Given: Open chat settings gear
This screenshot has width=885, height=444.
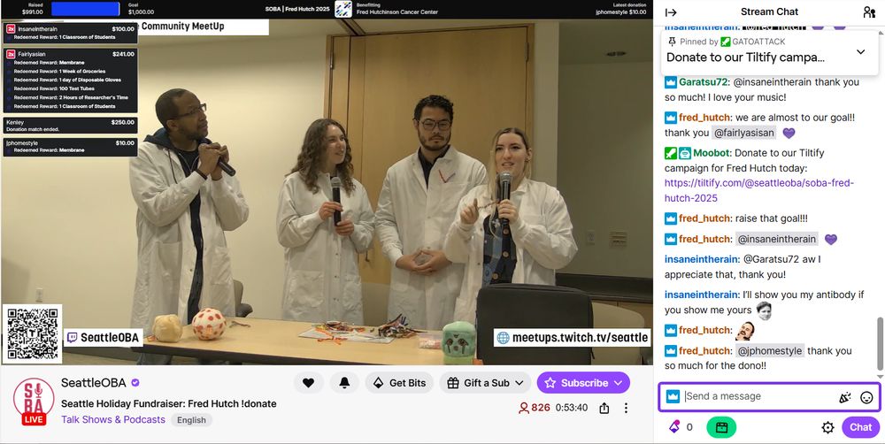Looking at the screenshot, I should coord(827,427).
